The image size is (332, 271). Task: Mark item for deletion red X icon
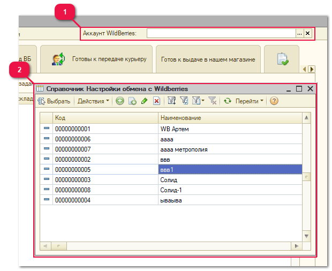coord(156,101)
